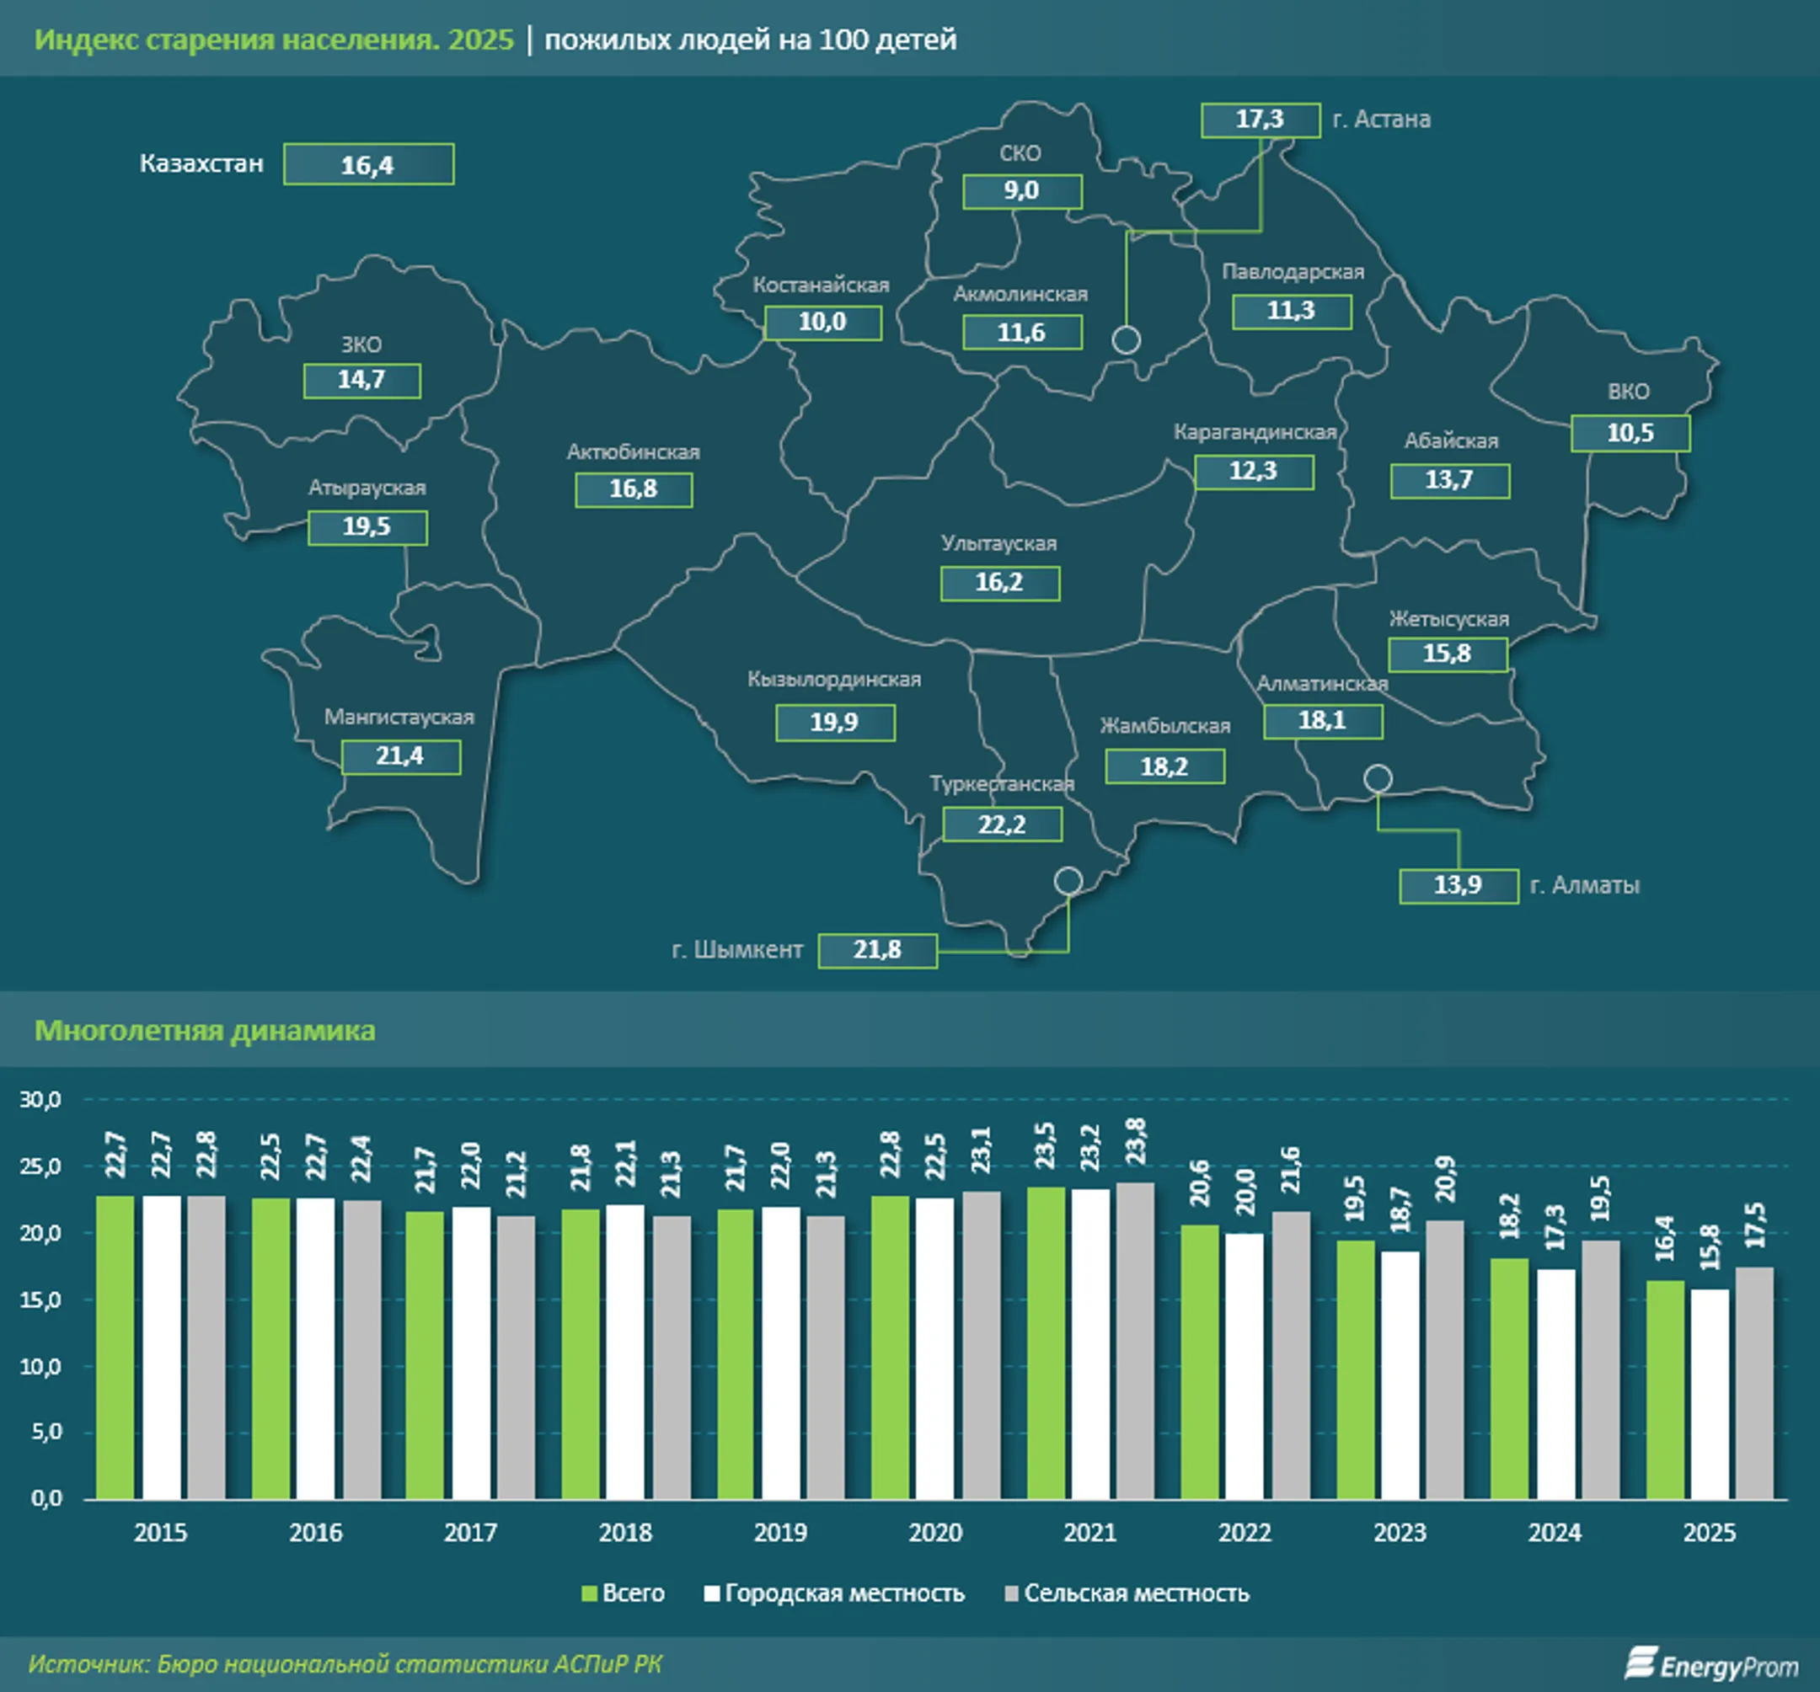
Task: Click the gray 2025 bar labeled 17,5
Action: (x=1754, y=1383)
